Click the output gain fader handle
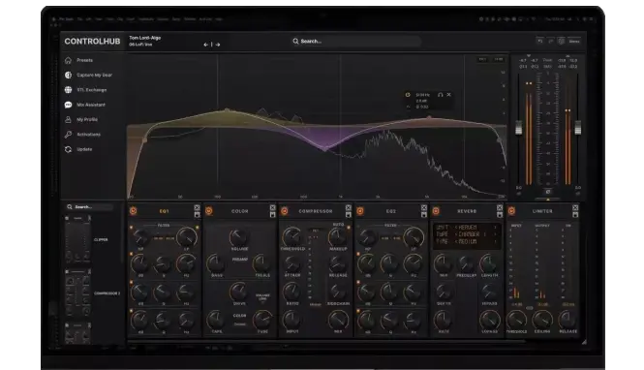Viewport: 644px width, 370px height. coord(578,128)
